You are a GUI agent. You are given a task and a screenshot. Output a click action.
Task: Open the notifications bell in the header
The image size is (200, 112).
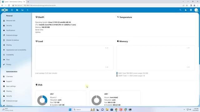coord(186,10)
